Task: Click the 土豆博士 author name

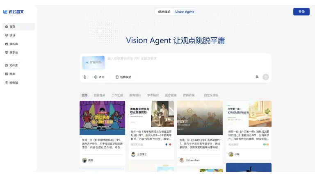Action: tap(142, 154)
